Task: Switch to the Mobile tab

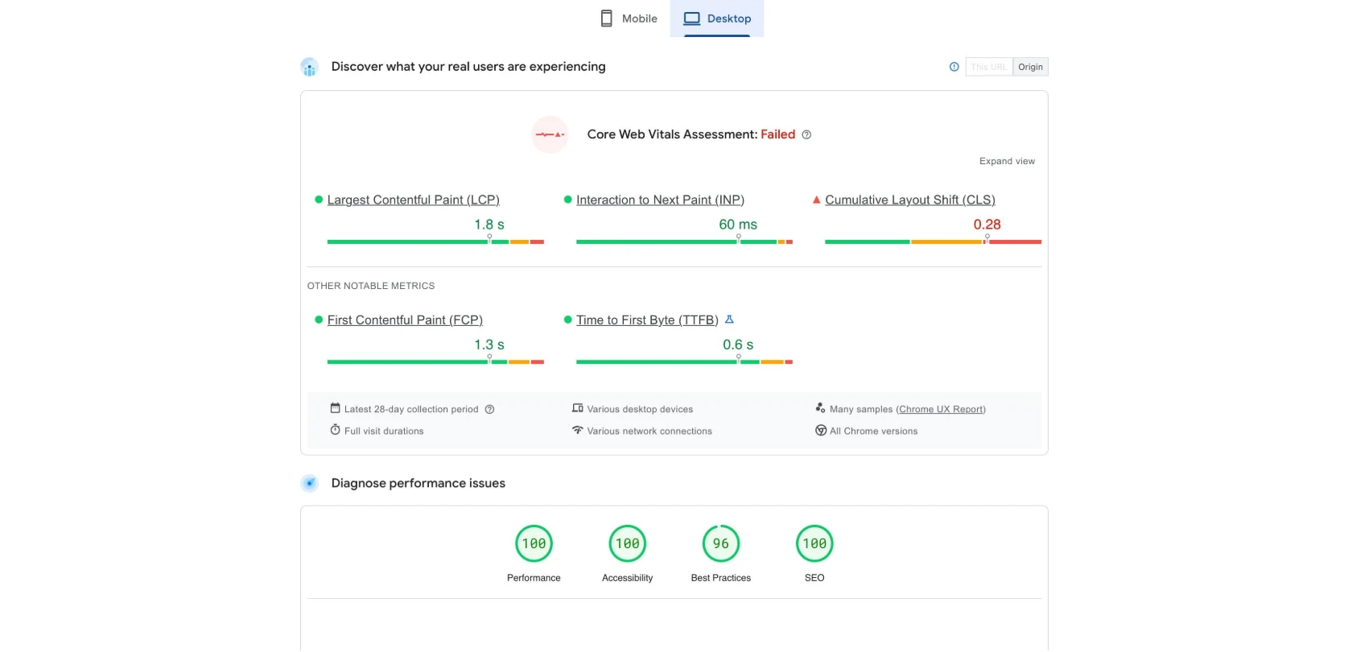Action: click(629, 19)
